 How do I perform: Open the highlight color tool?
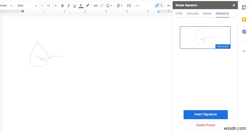87,6
